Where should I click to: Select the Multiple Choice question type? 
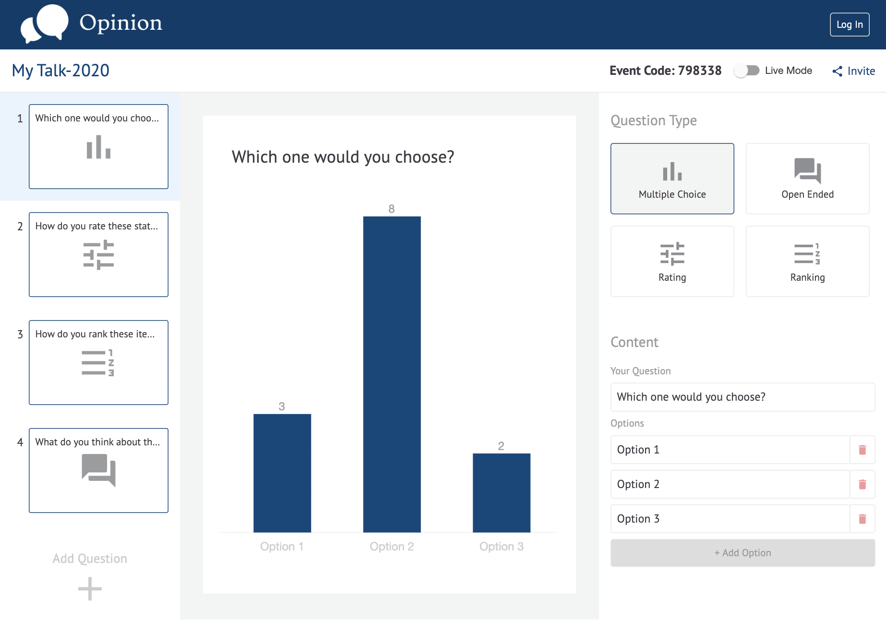click(672, 179)
